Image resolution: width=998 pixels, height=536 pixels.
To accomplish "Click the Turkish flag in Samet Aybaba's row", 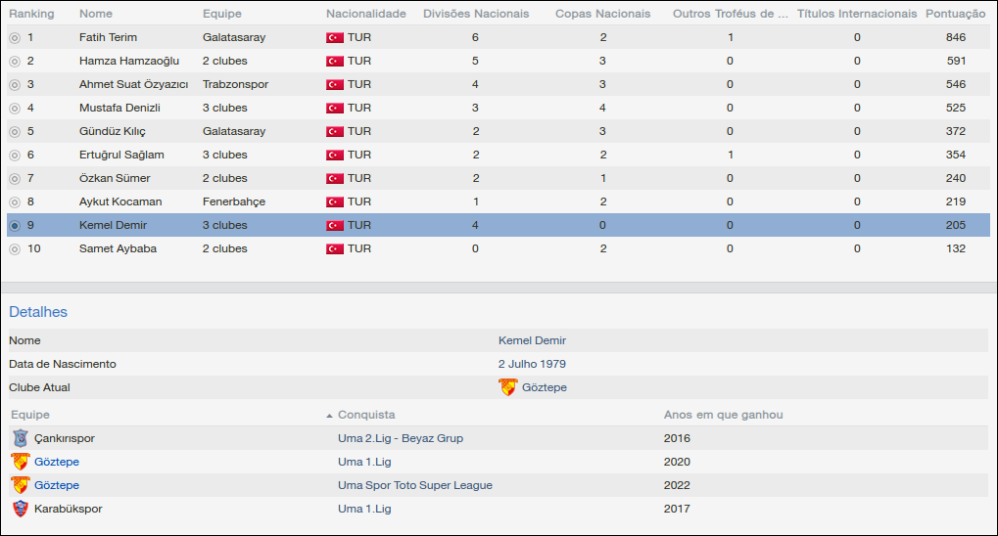I will click(335, 248).
